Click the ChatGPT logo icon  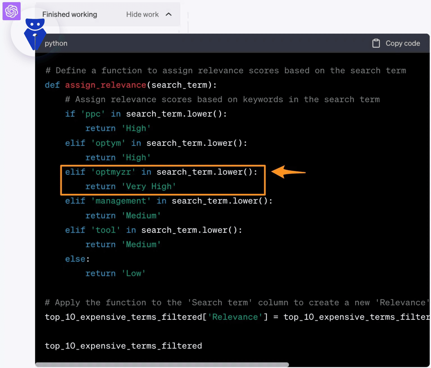point(12,11)
